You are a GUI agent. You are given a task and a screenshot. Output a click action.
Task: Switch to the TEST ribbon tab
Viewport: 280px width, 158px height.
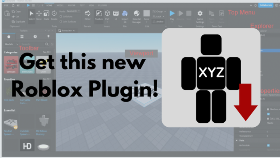(82, 5)
